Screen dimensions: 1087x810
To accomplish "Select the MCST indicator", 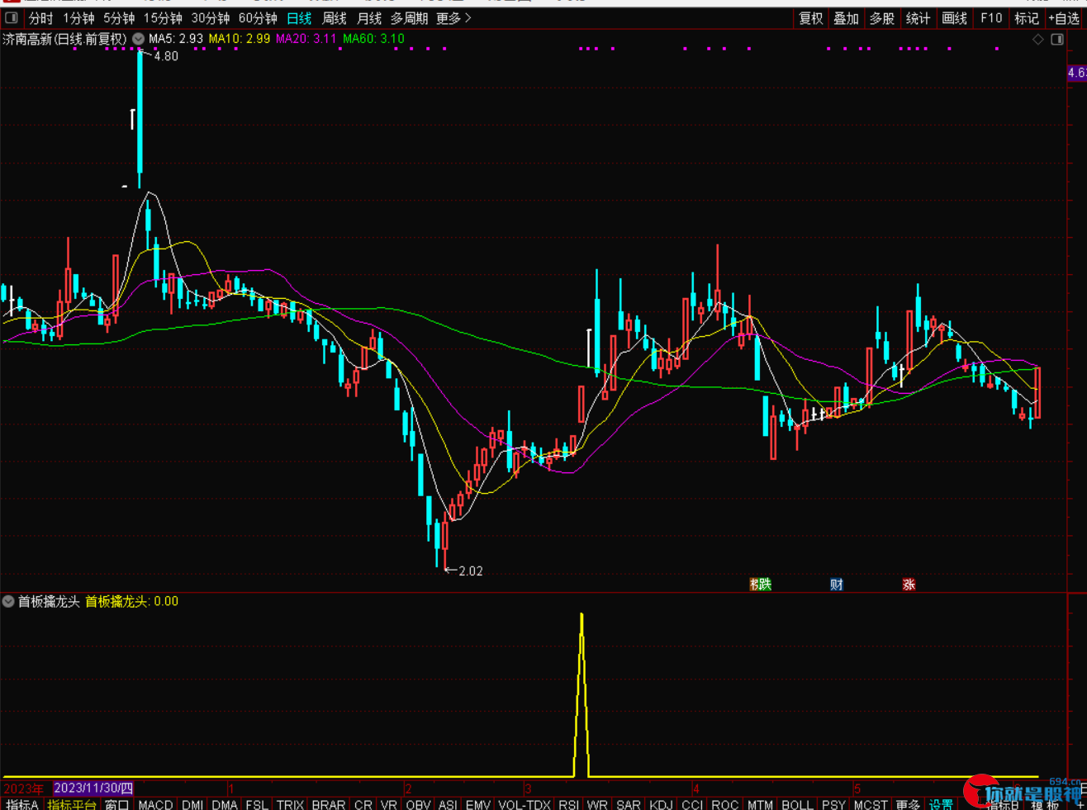I will click(x=871, y=804).
